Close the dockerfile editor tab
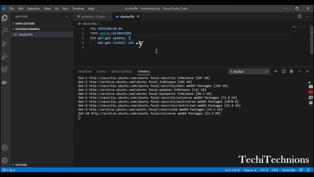 [138, 16]
